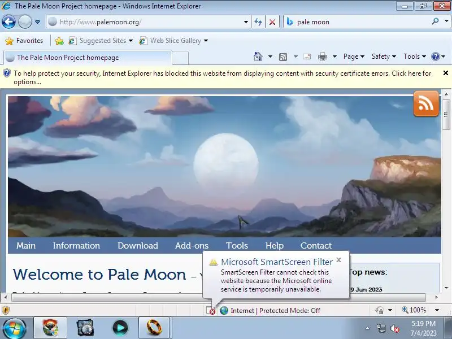
Task: Open the Safety menu
Action: click(x=384, y=56)
